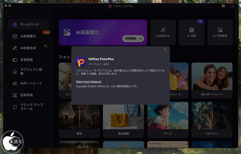
Task: Click the HitPaw FotorPea logo in dialog
Action: click(x=81, y=62)
